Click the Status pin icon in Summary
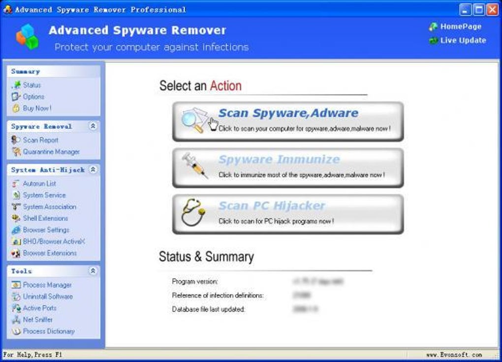The height and width of the screenshot is (362, 502). [x=16, y=85]
